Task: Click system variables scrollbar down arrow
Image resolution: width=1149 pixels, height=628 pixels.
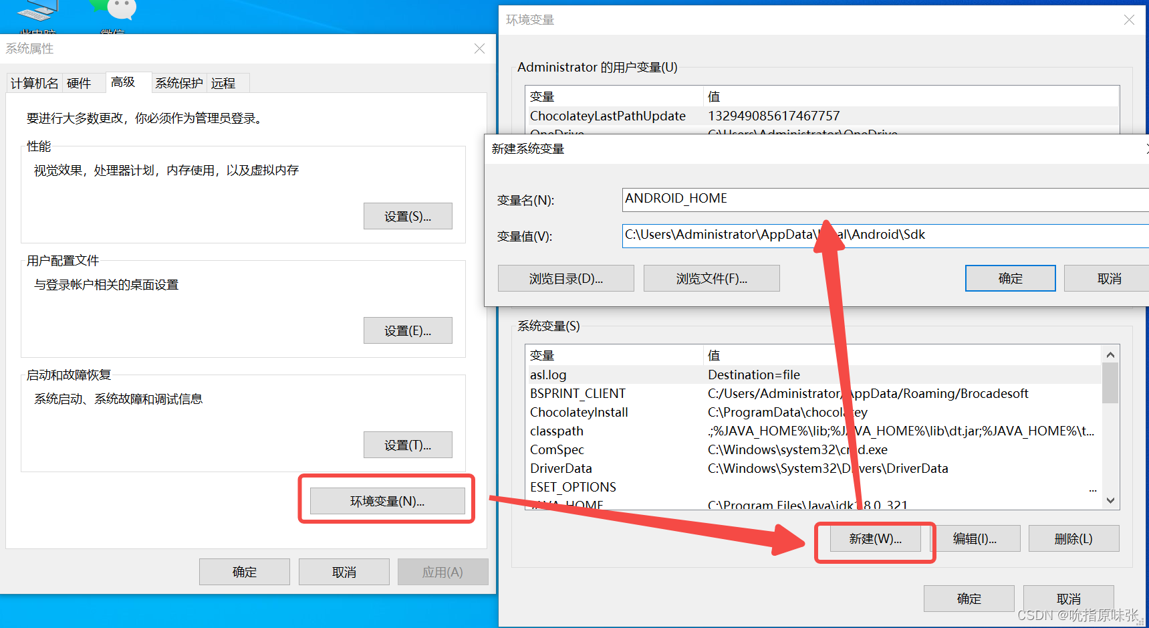Action: point(1110,500)
